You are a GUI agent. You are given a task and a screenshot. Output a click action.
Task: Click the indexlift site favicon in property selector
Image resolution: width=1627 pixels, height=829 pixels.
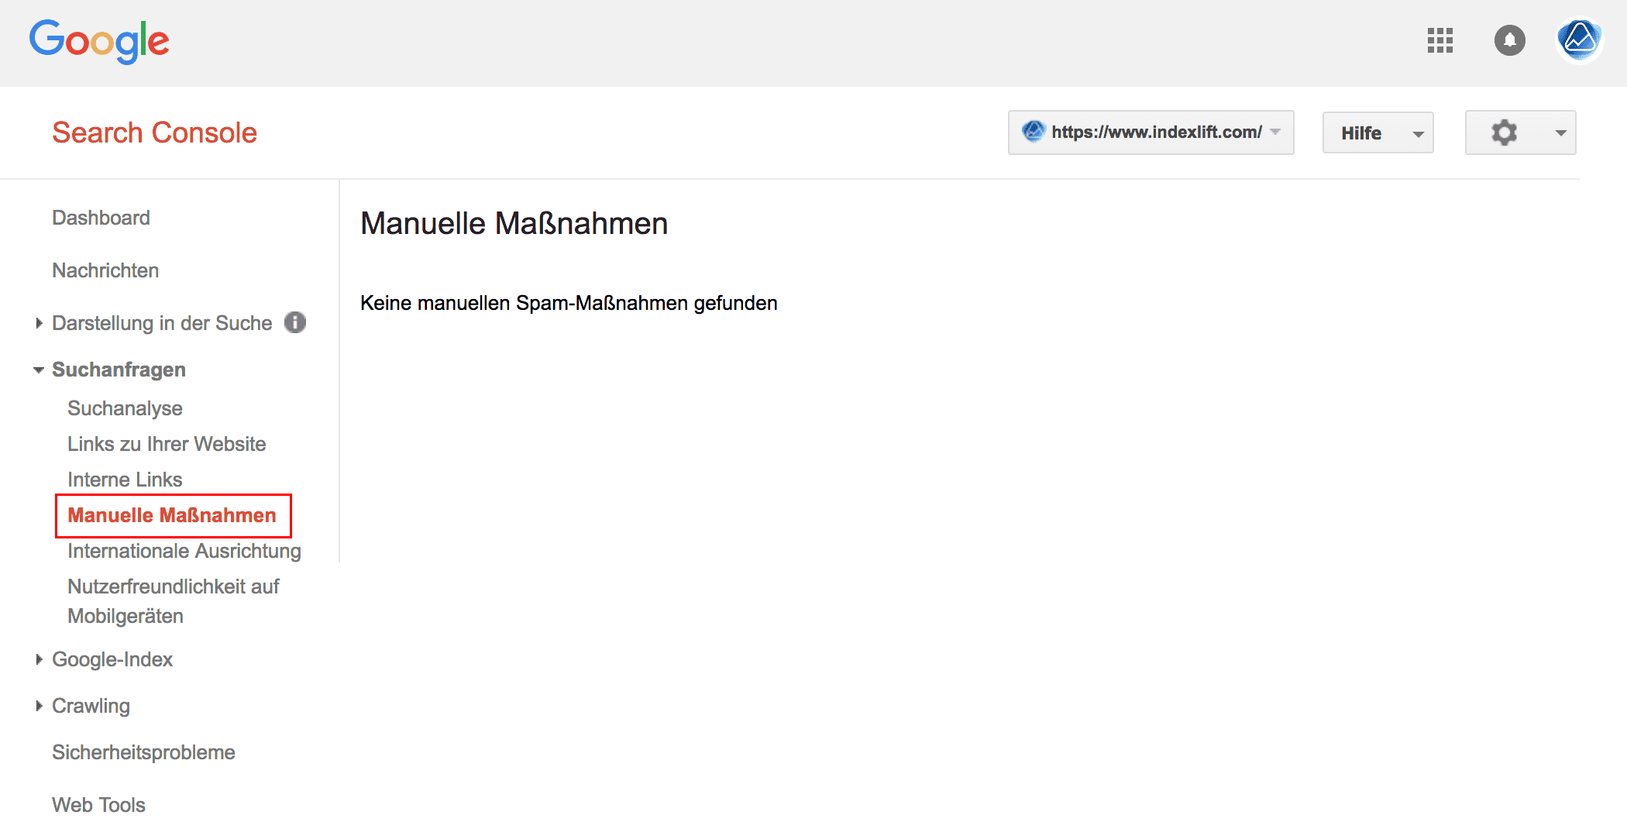pyautogui.click(x=1034, y=132)
